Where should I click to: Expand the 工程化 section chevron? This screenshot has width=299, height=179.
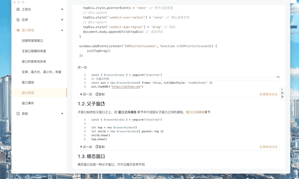coord(62,9)
